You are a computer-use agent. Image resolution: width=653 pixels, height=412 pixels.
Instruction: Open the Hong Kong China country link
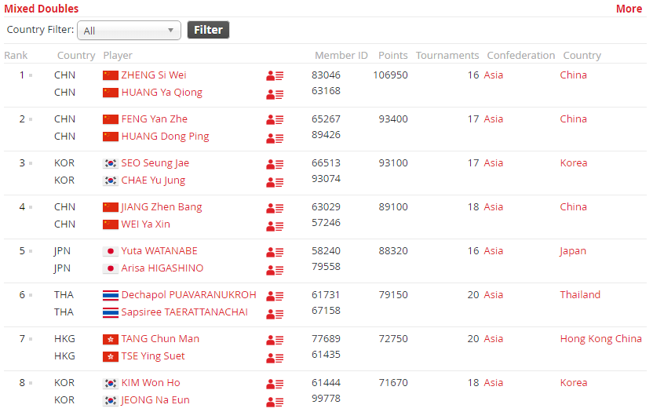600,339
